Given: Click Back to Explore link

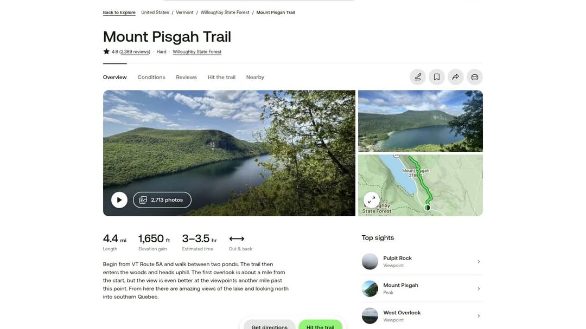Looking at the screenshot, I should (x=119, y=12).
